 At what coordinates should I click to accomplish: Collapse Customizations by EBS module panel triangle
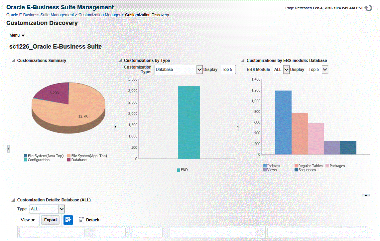click(242, 61)
